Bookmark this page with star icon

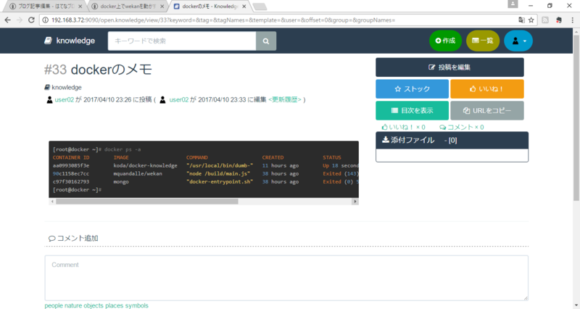click(531, 20)
